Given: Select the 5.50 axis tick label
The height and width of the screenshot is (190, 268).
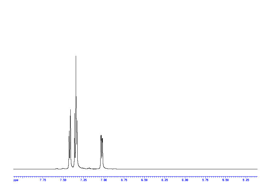Looking at the screenshot, I should coord(225,180).
